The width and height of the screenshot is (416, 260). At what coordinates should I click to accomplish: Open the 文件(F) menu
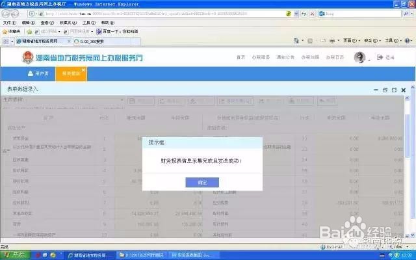tap(10, 23)
